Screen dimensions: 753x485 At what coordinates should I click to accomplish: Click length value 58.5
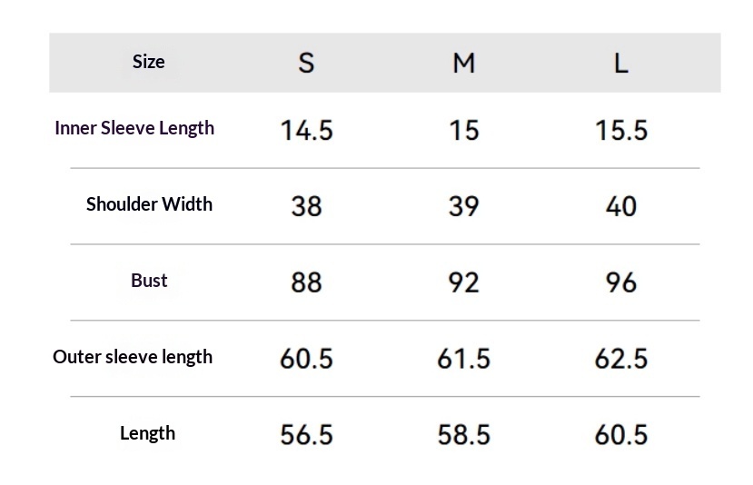click(463, 435)
